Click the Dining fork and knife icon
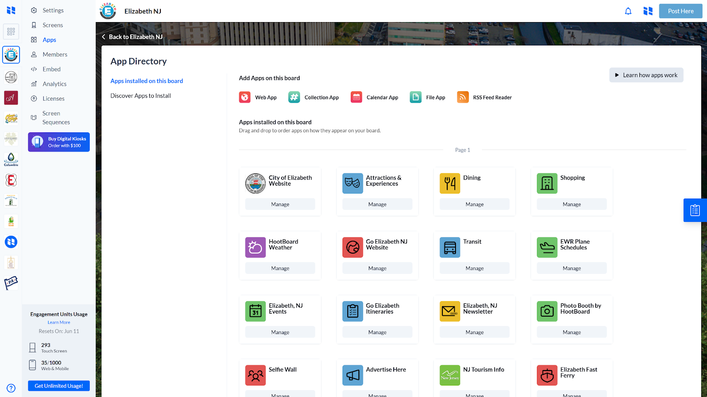This screenshot has height=397, width=707. point(450,184)
